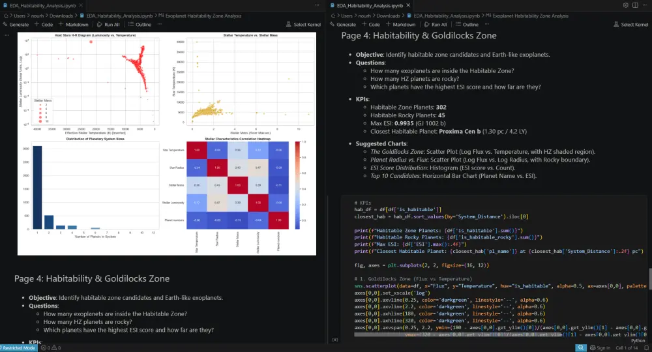Screen dimensions: 652x352
Task: Click 'Max ESI: 0.9935 (GJ 1002 b)' line
Action: tap(408, 123)
